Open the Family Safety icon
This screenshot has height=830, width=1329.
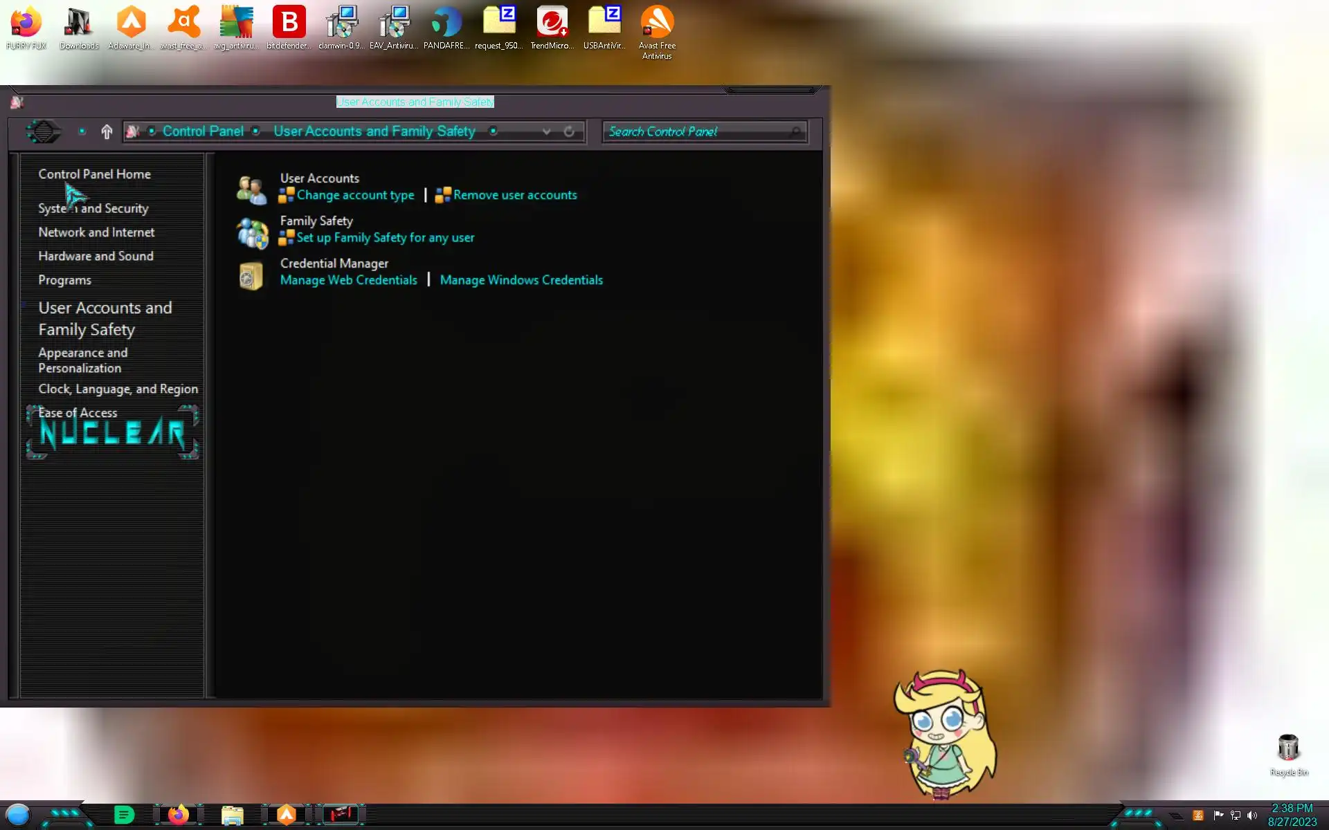(252, 233)
